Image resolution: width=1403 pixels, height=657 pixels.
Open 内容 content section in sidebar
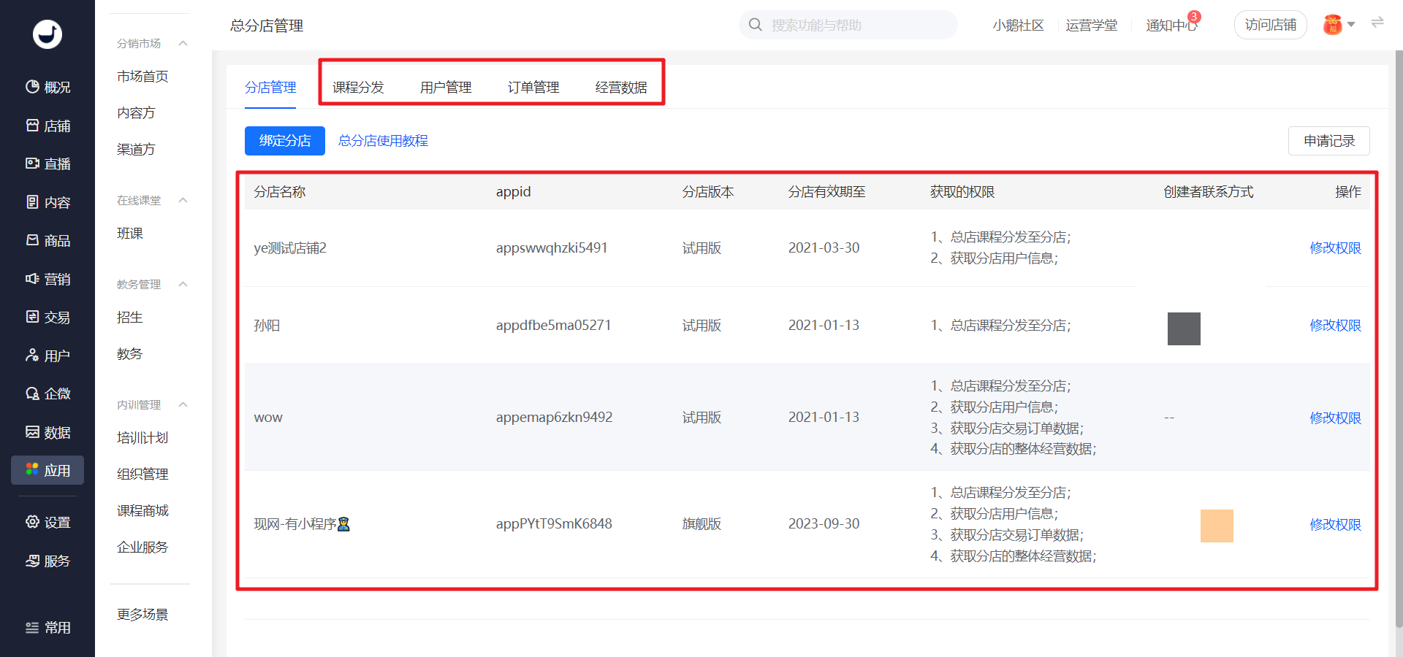pyautogui.click(x=47, y=202)
